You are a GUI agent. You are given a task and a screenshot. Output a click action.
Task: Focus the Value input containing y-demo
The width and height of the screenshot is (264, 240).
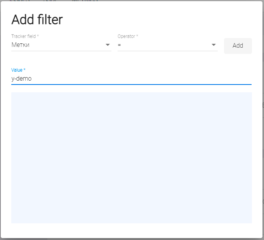tap(116, 78)
